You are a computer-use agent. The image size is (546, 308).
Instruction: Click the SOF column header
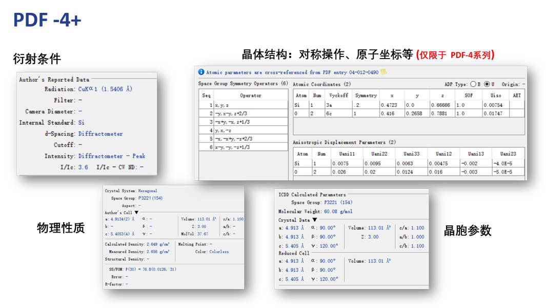pyautogui.click(x=469, y=95)
